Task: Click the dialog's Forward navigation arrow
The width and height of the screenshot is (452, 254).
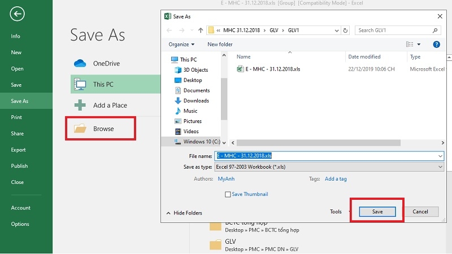Action: [x=181, y=30]
